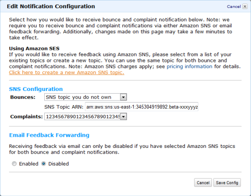Open the Complaints dropdown list
This screenshot has width=251, height=196.
tap(85, 116)
